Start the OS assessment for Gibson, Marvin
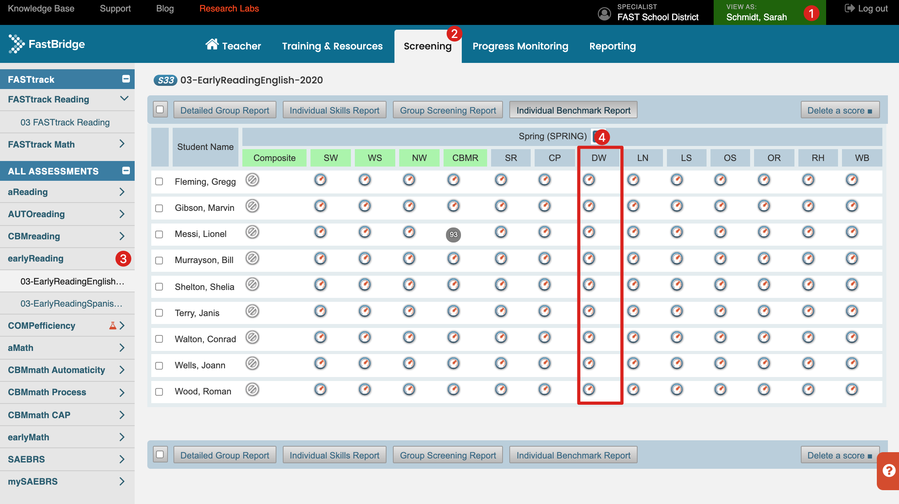The height and width of the screenshot is (504, 899). [720, 206]
